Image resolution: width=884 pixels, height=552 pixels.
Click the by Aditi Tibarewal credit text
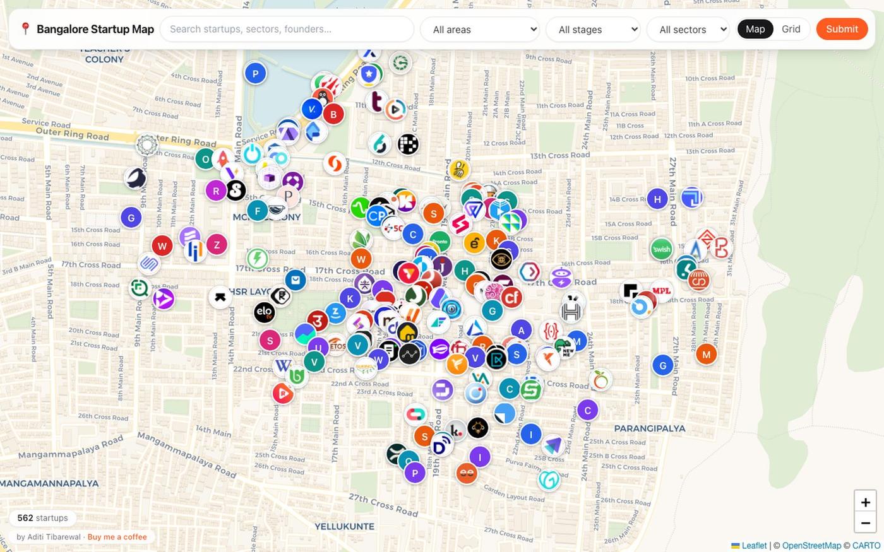(x=49, y=537)
